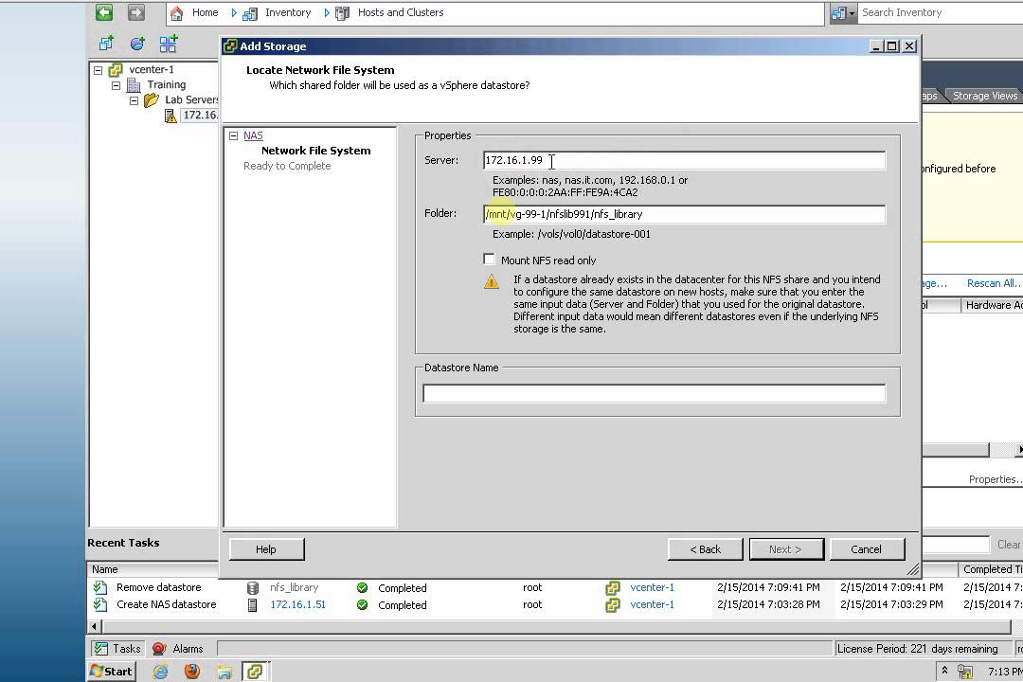This screenshot has height=682, width=1023.
Task: Click the Next button in wizard
Action: click(x=786, y=548)
